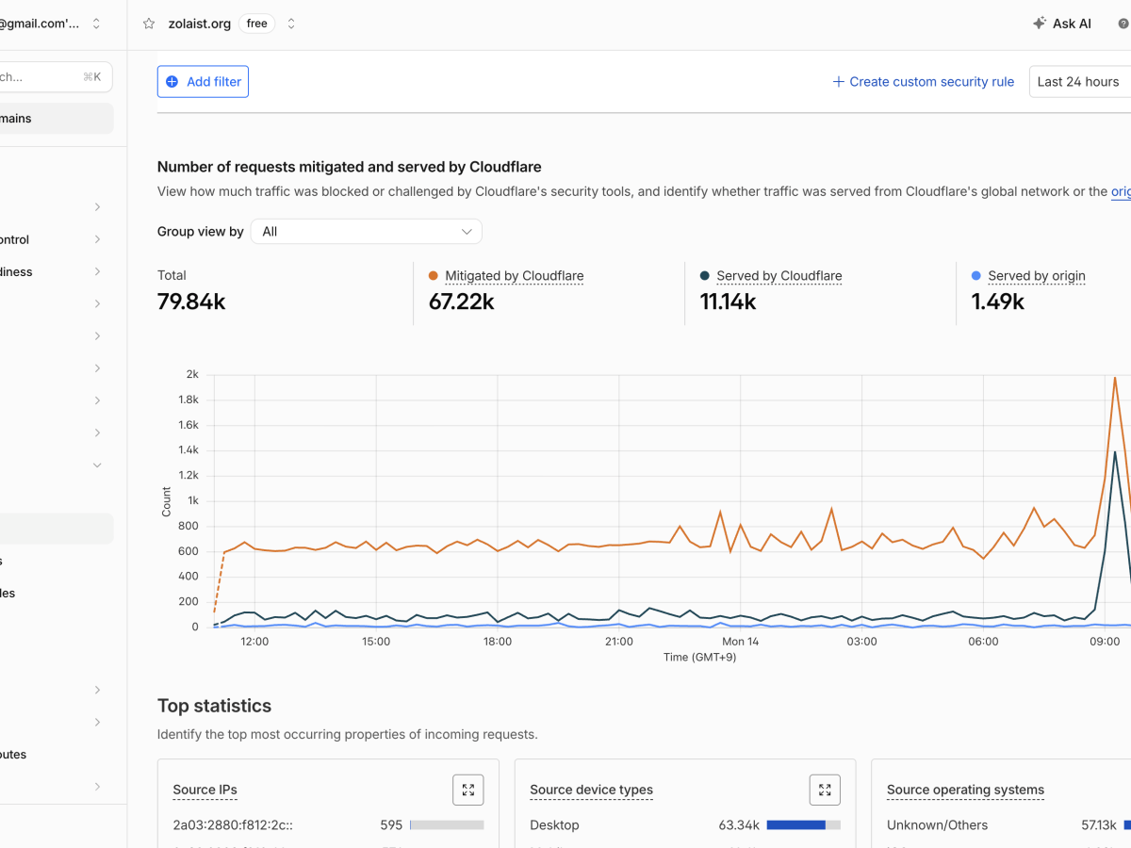Viewport: 1131px width, 848px height.
Task: Click the Add filter button
Action: [203, 82]
